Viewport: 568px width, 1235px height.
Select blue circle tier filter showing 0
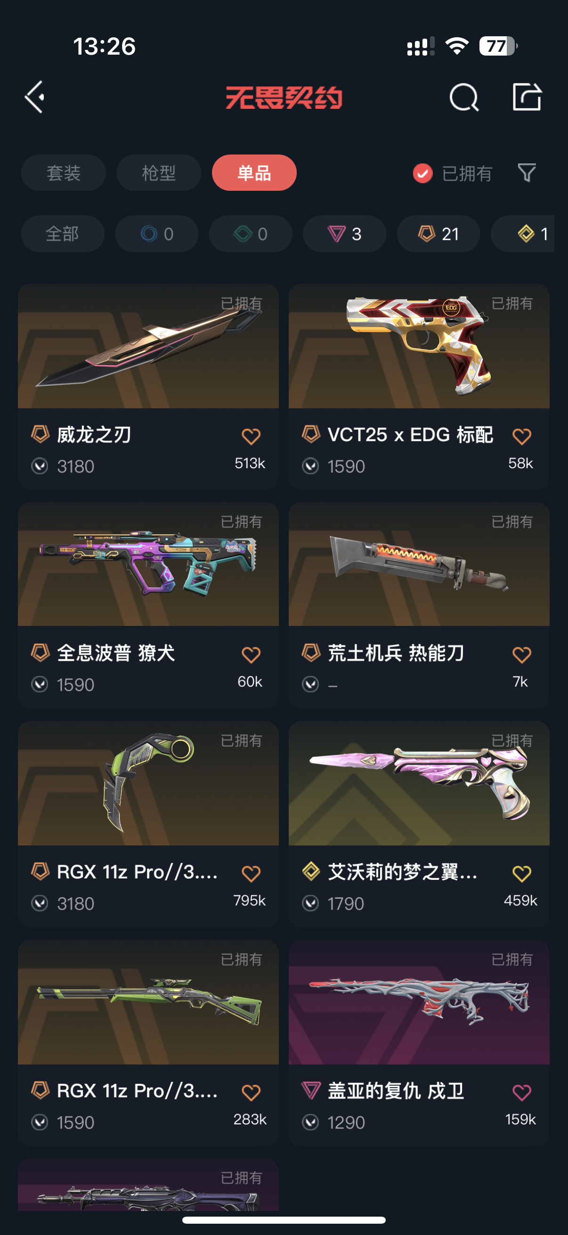(157, 234)
